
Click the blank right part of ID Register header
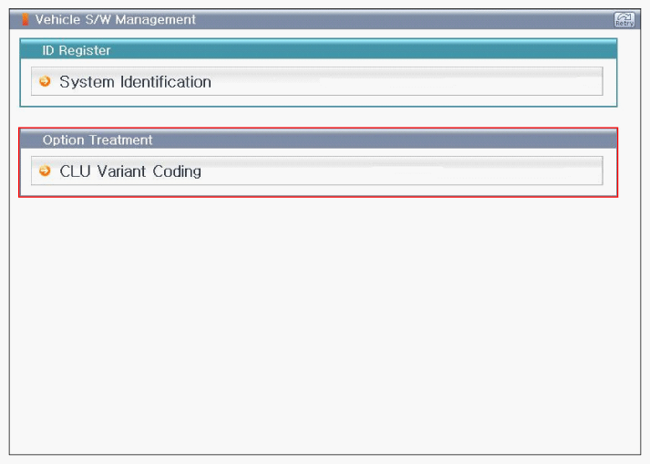click(x=456, y=50)
